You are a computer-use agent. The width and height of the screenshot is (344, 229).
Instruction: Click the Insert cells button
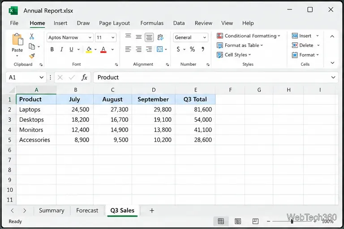coord(301,36)
